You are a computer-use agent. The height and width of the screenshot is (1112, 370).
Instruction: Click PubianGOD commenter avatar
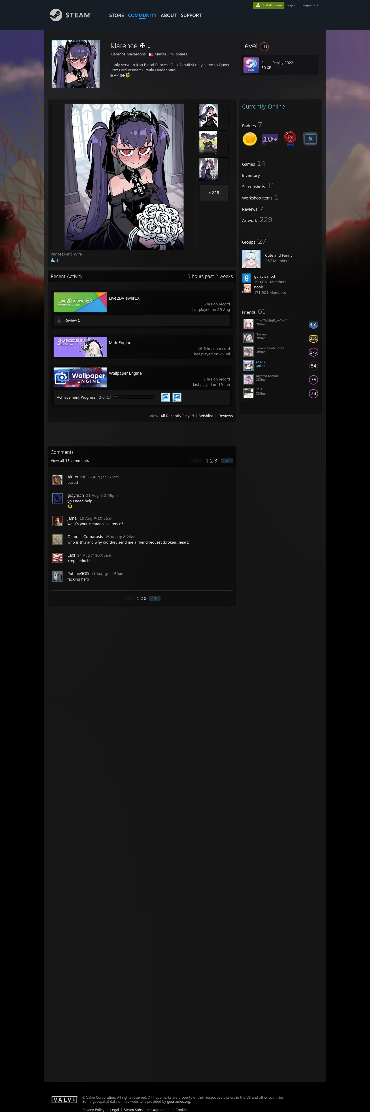coord(57,577)
